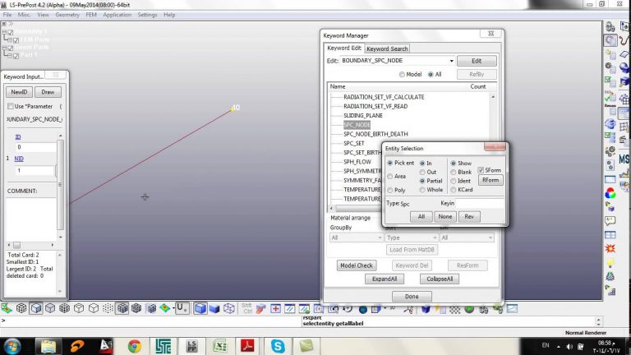Viewport: 631px width, 355px height.
Task: Open the Geometry menu
Action: click(66, 15)
